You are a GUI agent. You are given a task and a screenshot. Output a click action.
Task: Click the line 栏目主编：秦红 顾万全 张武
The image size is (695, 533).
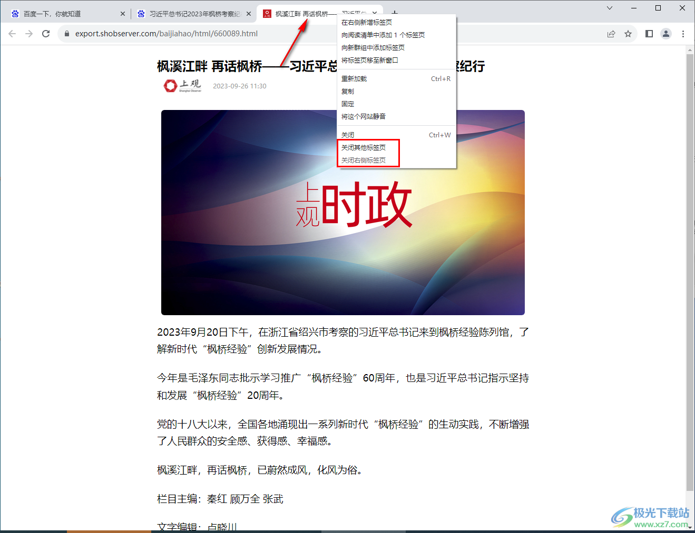coord(220,499)
